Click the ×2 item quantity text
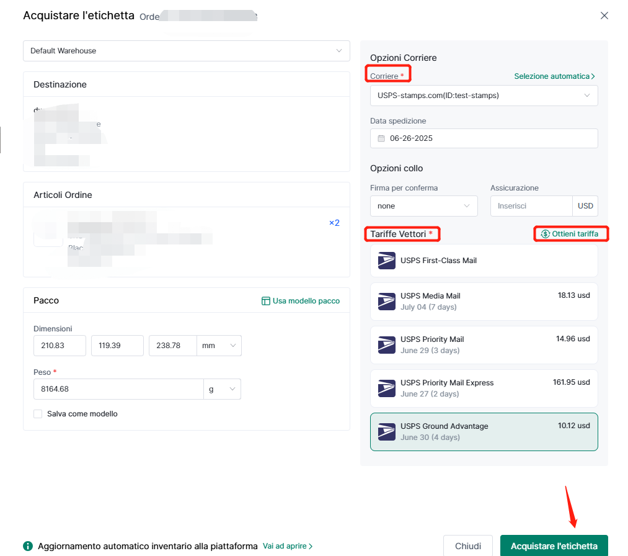Viewport: 628px width, 556px height. point(334,223)
